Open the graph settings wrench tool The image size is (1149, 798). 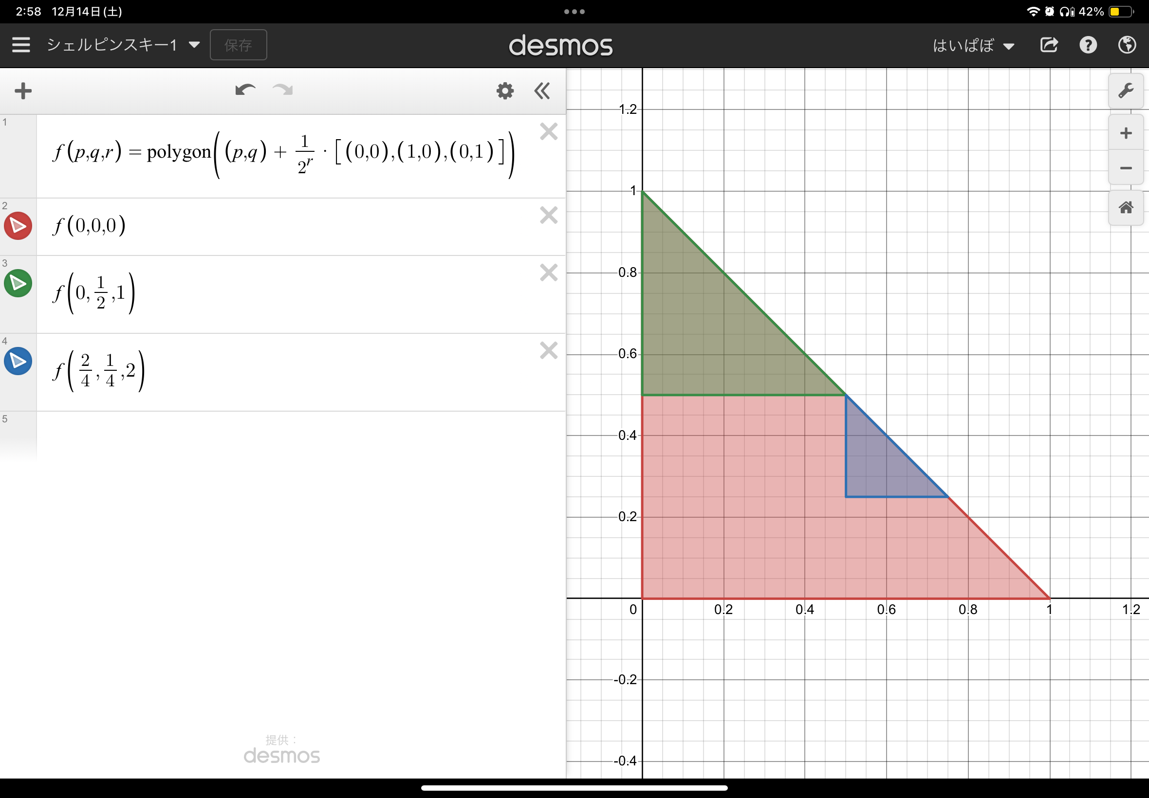(x=1126, y=91)
